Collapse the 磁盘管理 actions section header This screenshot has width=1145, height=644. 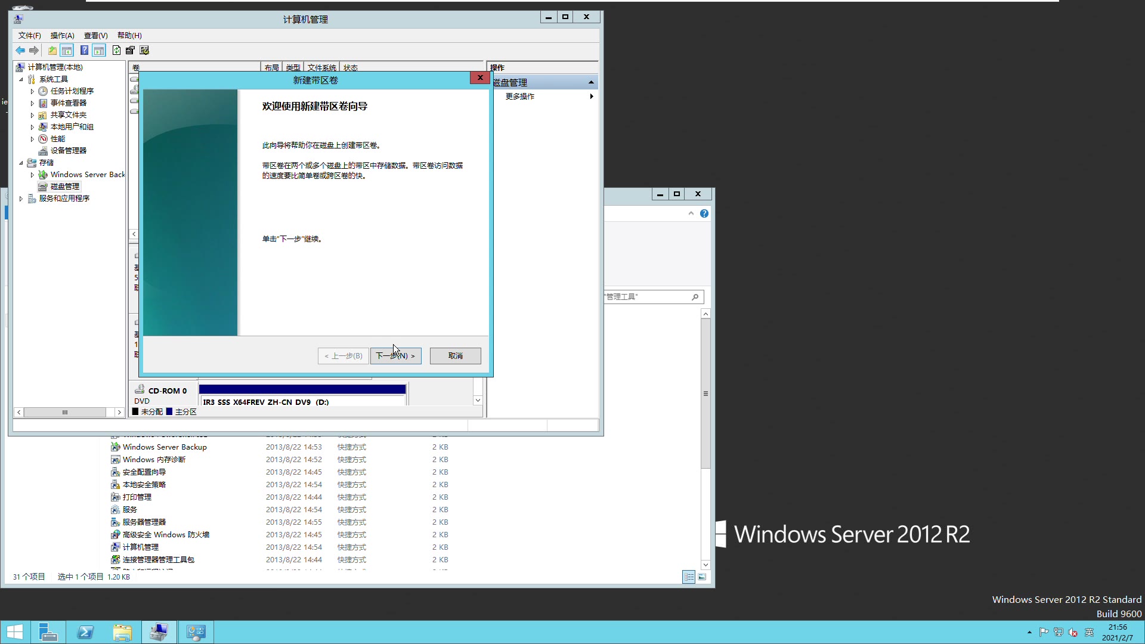(591, 82)
